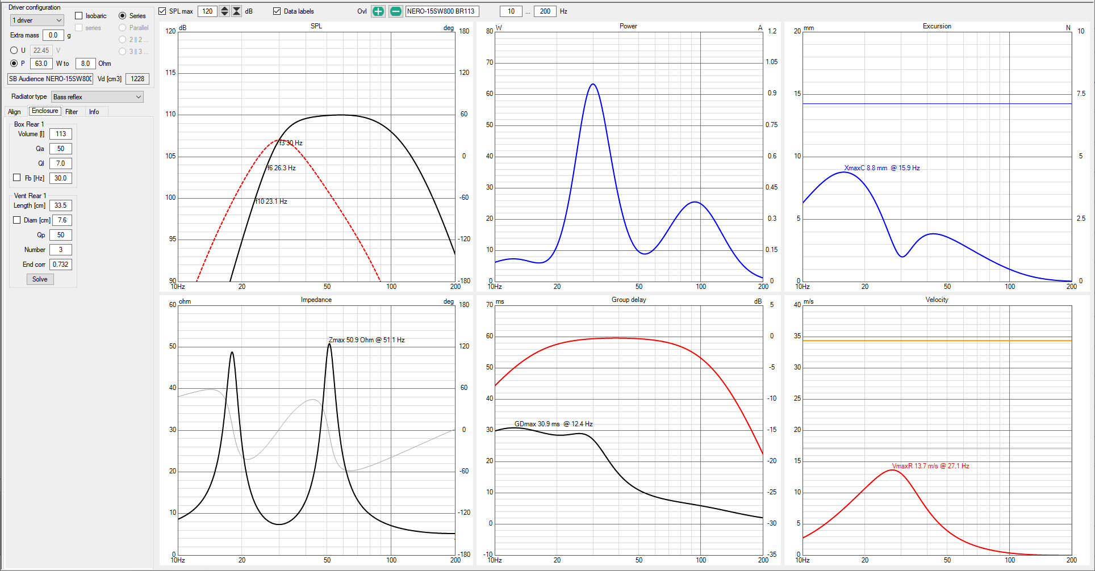
Task: Click the Qa field in Box Rear 1
Action: 61,149
